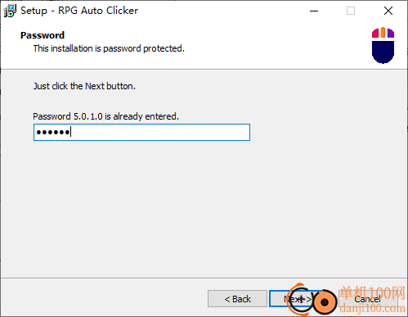This screenshot has width=408, height=317.
Task: Focus the masked password input field
Action: coord(141,133)
